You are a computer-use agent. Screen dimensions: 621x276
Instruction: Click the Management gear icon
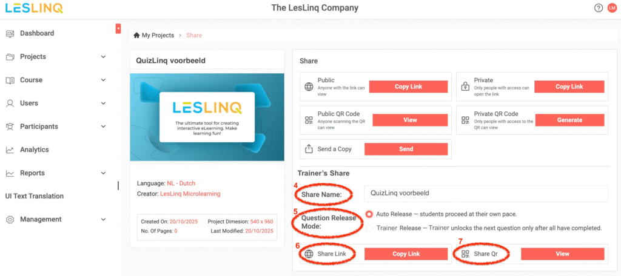click(10, 219)
